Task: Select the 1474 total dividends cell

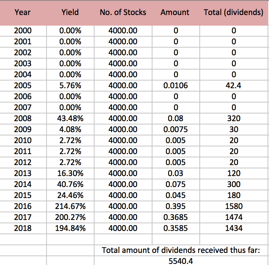Action: 234,217
